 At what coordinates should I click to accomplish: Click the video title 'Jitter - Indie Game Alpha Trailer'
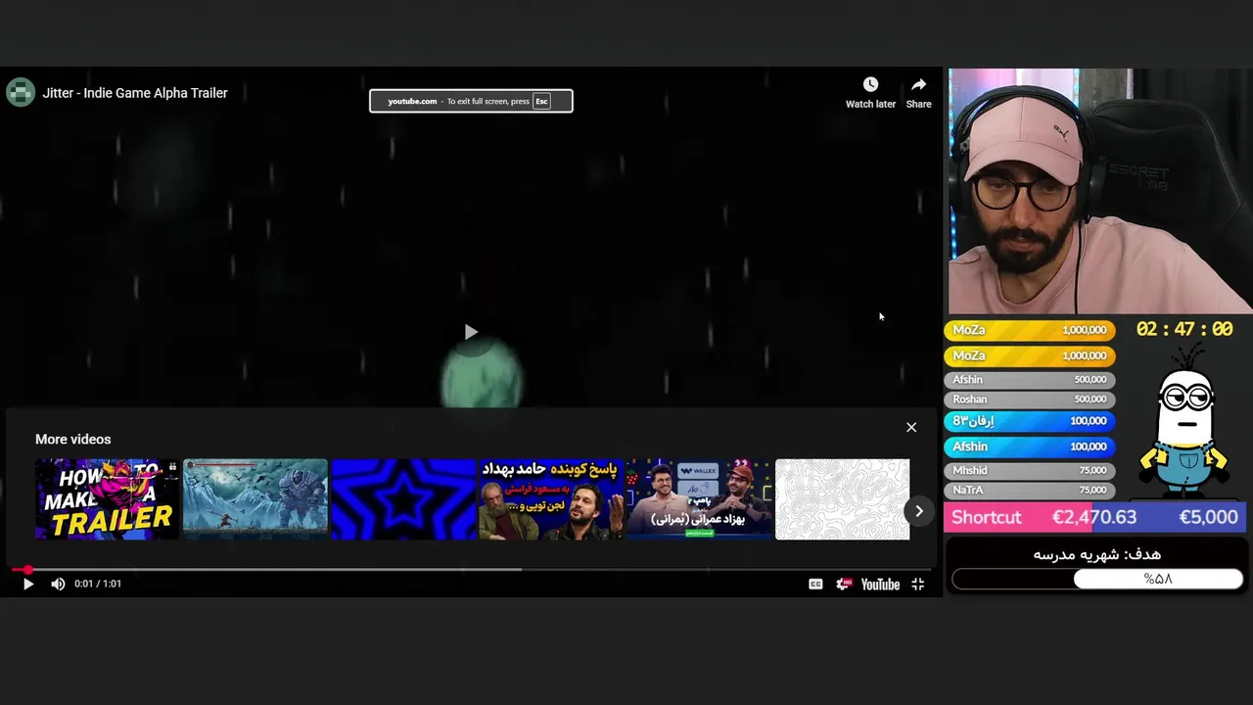[135, 93]
